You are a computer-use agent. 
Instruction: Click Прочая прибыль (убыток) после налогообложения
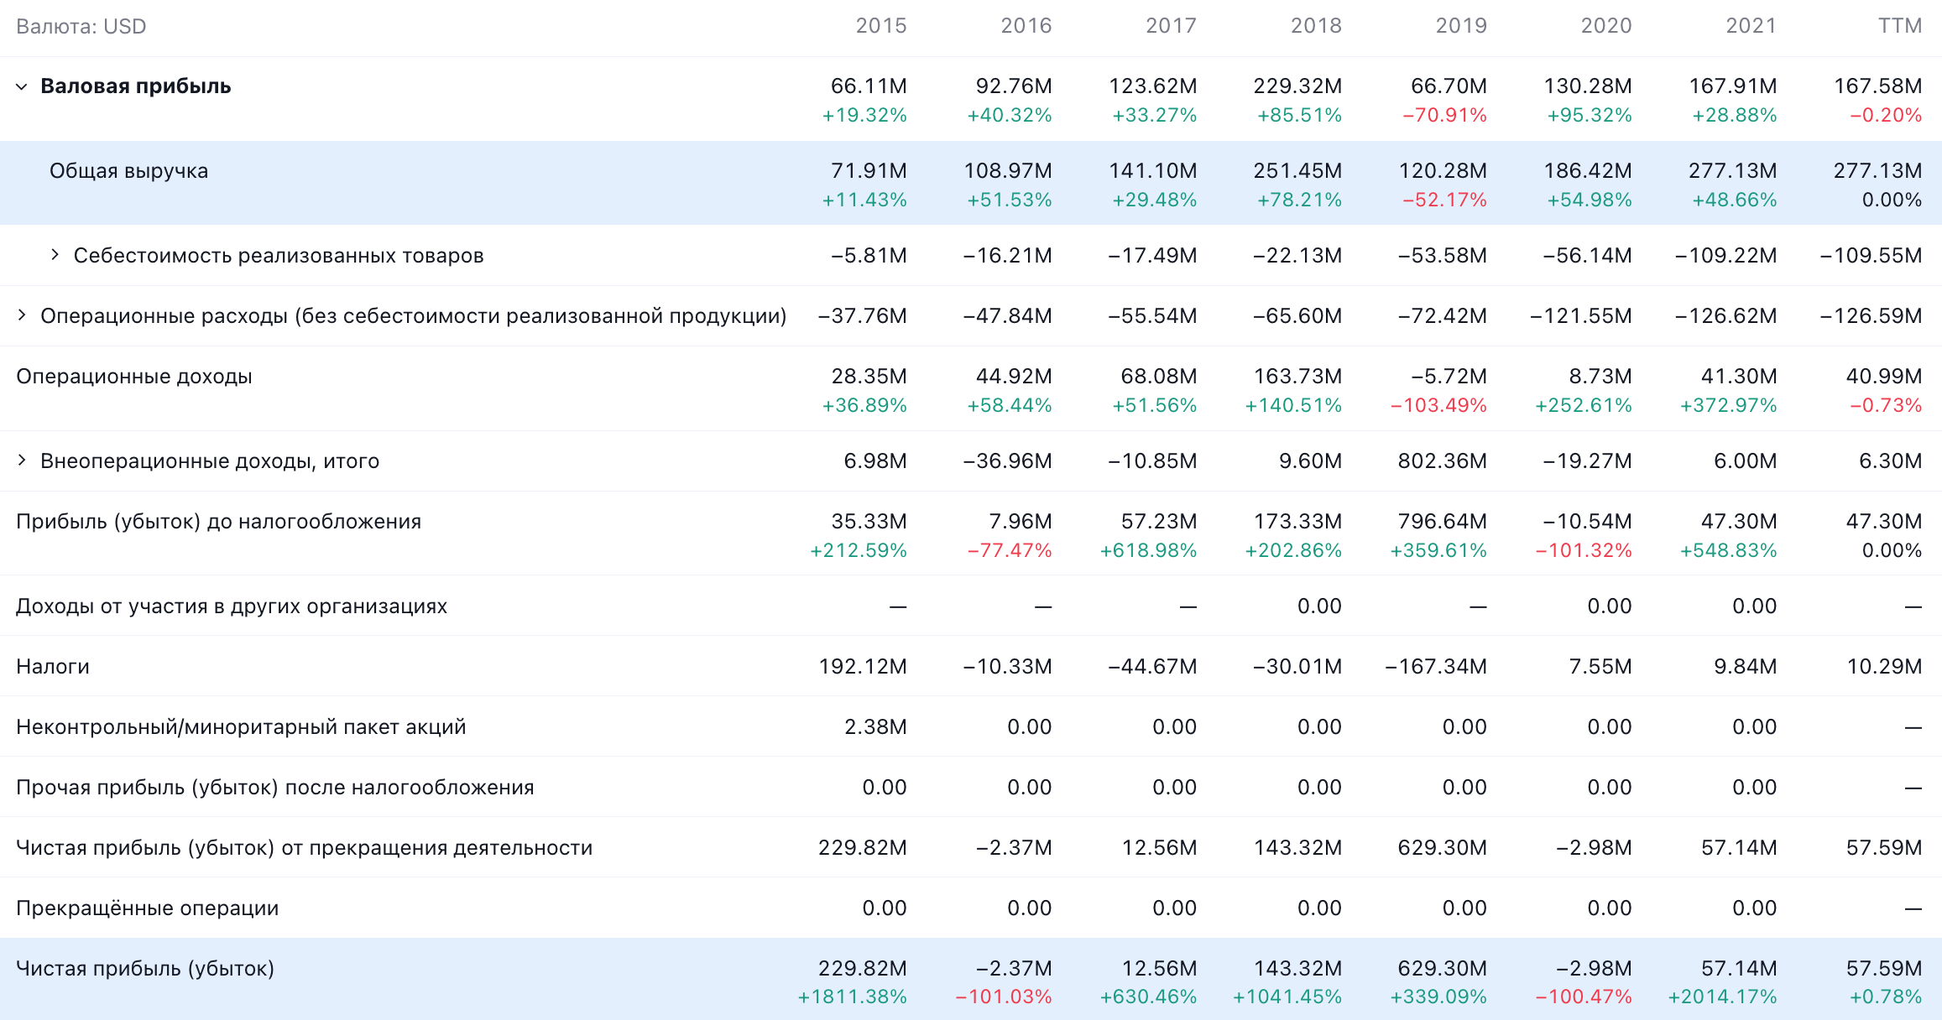(x=275, y=788)
